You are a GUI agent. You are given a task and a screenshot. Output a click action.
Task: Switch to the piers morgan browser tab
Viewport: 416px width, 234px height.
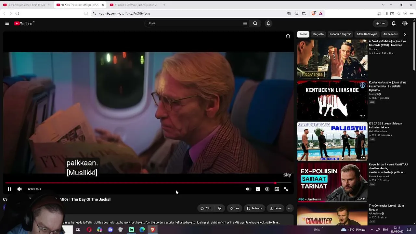pos(27,5)
